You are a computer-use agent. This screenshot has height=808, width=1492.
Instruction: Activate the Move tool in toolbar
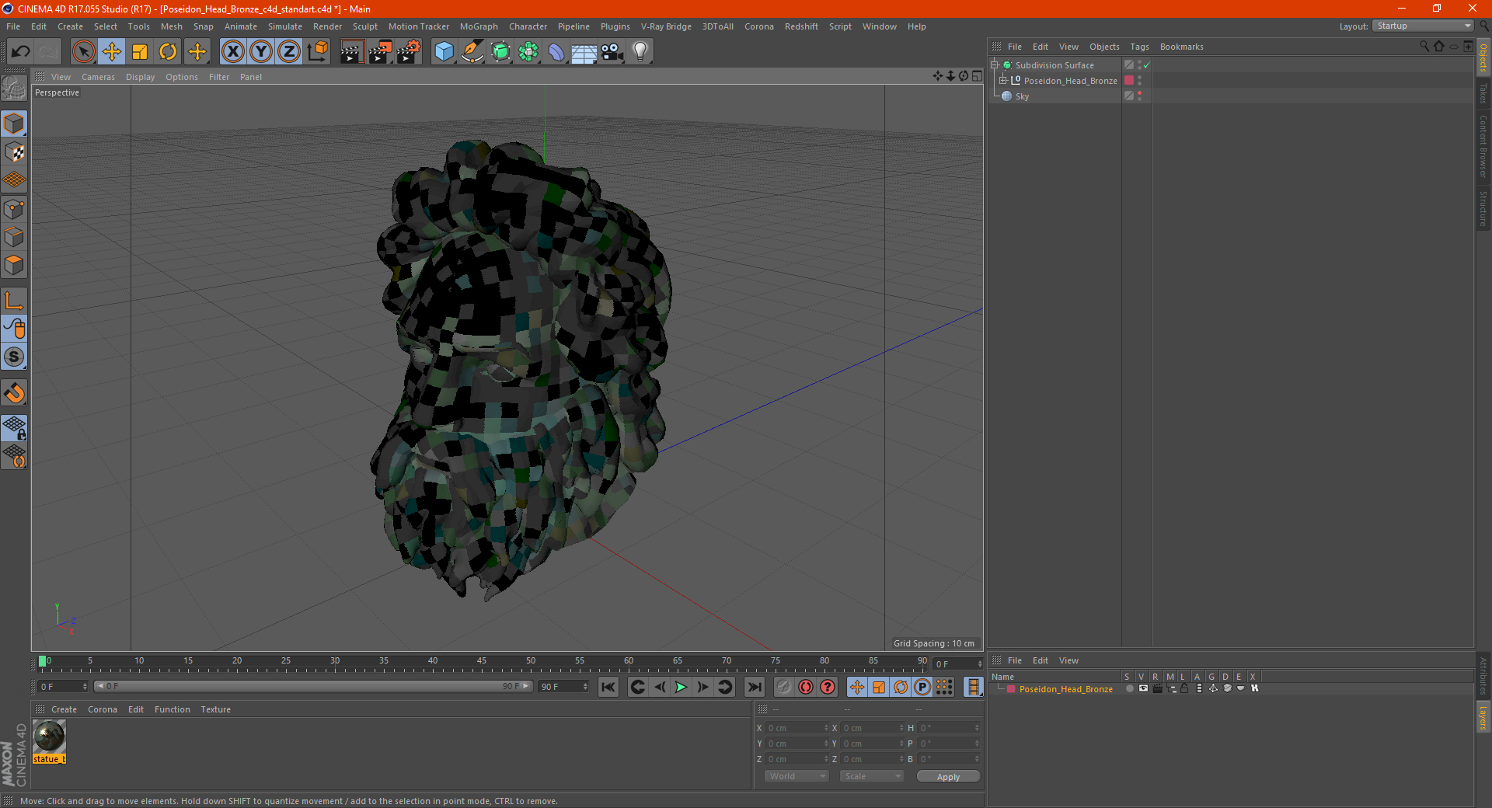coord(112,52)
